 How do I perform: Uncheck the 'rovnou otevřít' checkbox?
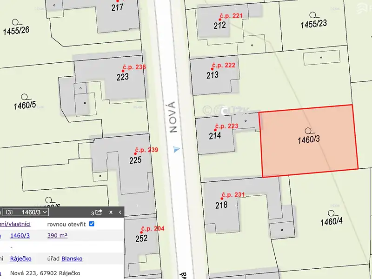92,224
